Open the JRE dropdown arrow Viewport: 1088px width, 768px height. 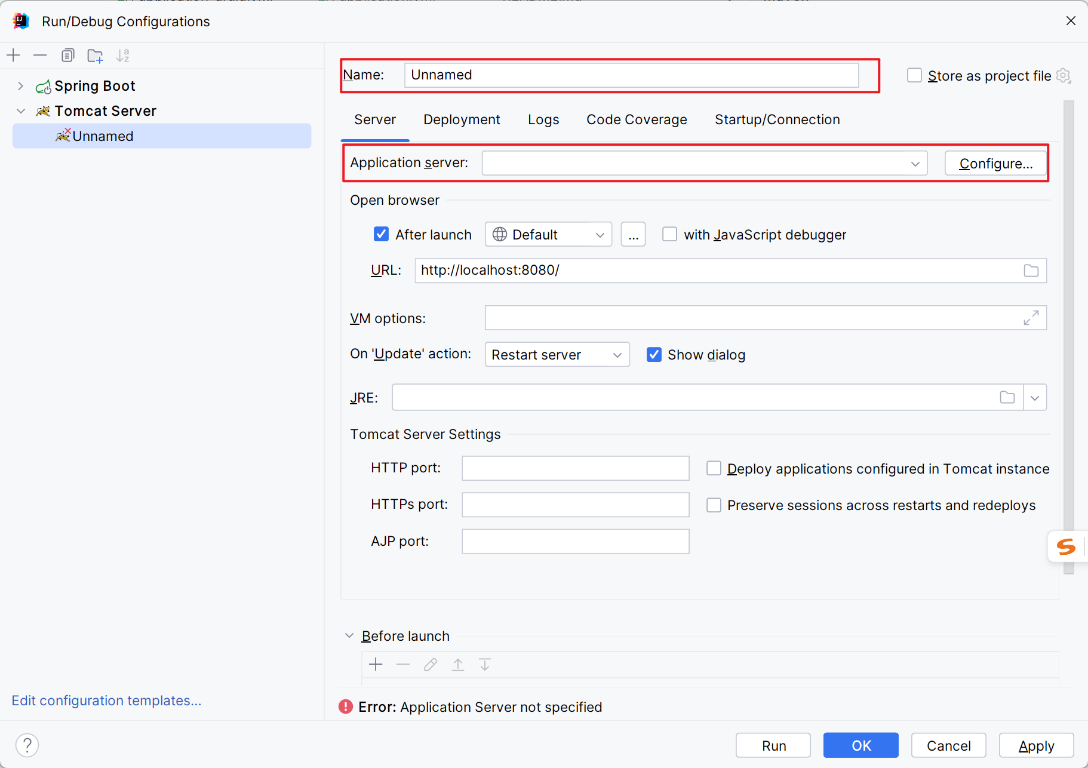pyautogui.click(x=1035, y=398)
